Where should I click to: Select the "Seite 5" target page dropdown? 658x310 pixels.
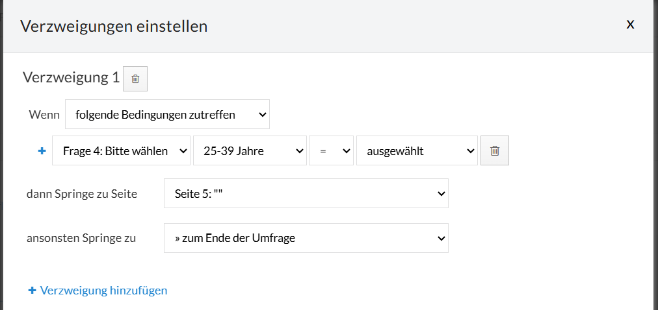pyautogui.click(x=306, y=193)
